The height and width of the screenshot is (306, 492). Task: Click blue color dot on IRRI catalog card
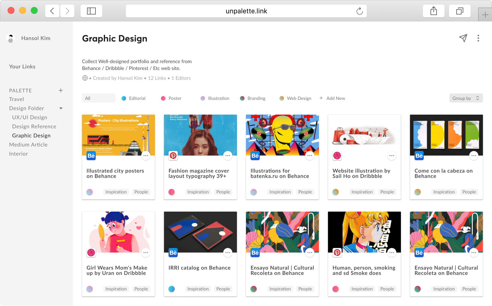pyautogui.click(x=172, y=289)
